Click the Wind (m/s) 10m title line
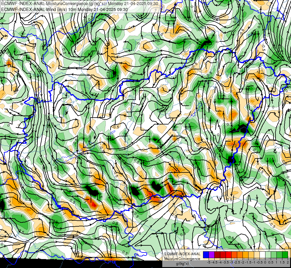The width and height of the screenshot is (291, 268). click(65, 9)
